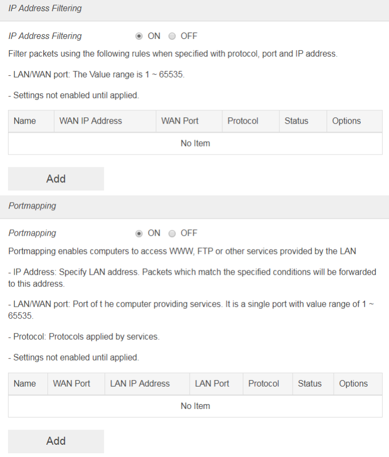Add a new IP Address Filtering rule
The width and height of the screenshot is (389, 457).
click(56, 179)
